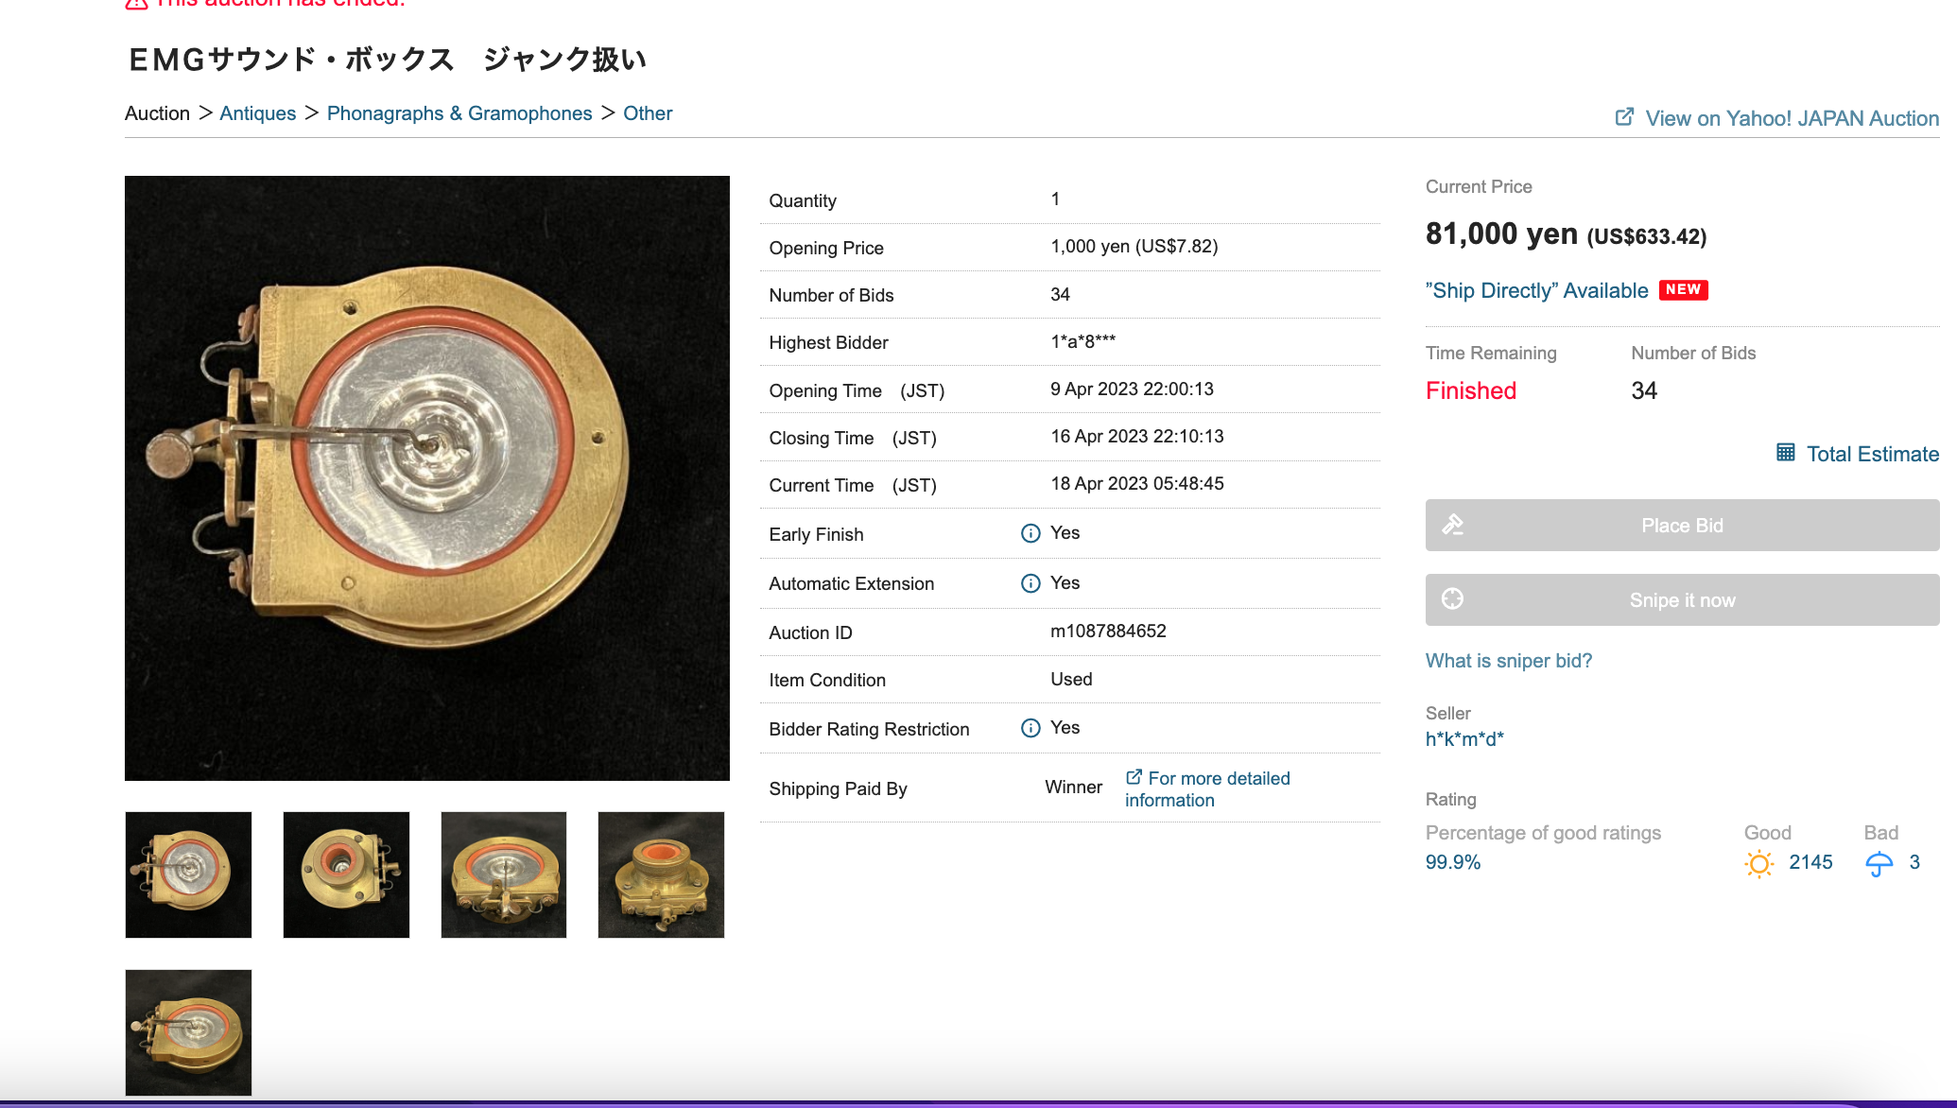The image size is (1957, 1108).
Task: Click the umbrella icon for Bad ratings
Action: pos(1879,863)
